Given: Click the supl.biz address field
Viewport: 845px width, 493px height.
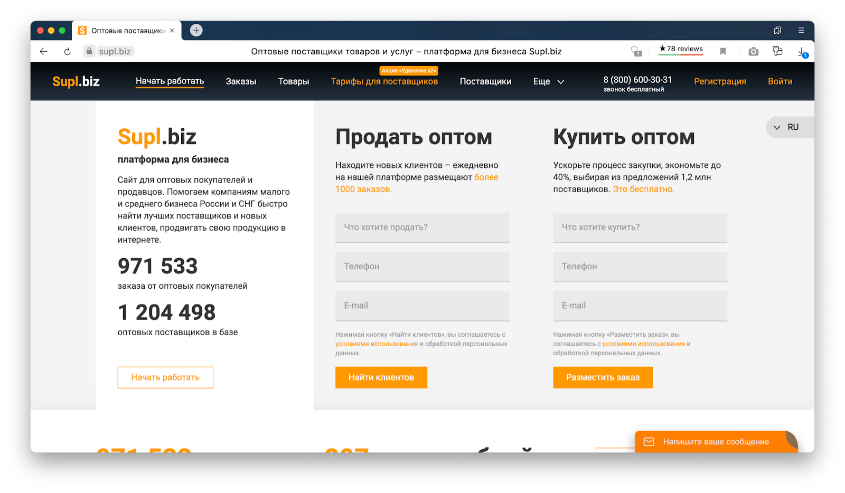Looking at the screenshot, I should (x=115, y=51).
